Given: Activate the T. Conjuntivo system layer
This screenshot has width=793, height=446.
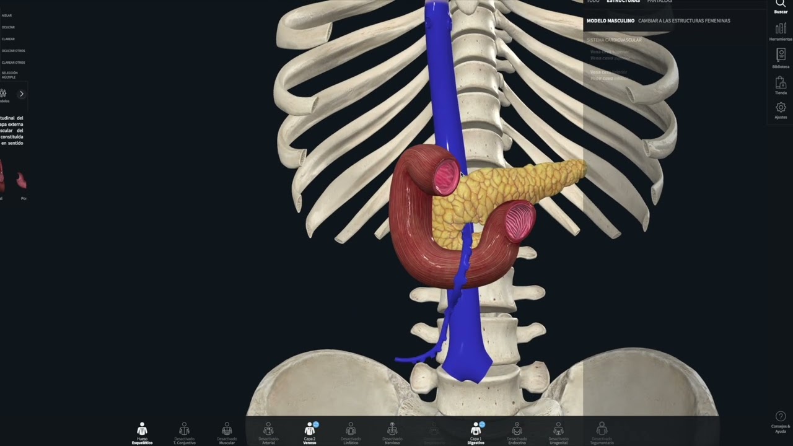Looking at the screenshot, I should click(184, 433).
